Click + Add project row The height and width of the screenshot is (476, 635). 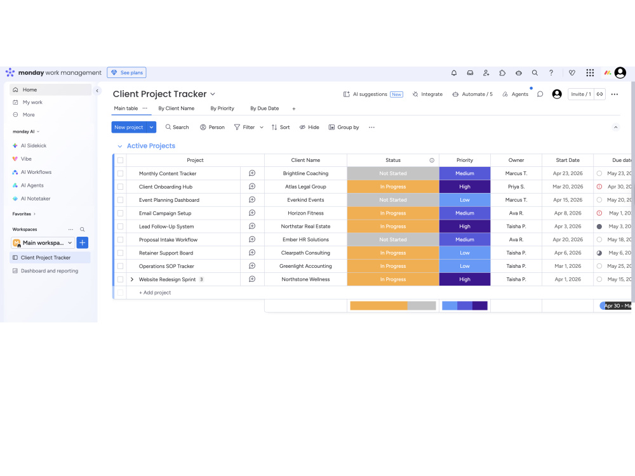click(x=155, y=293)
